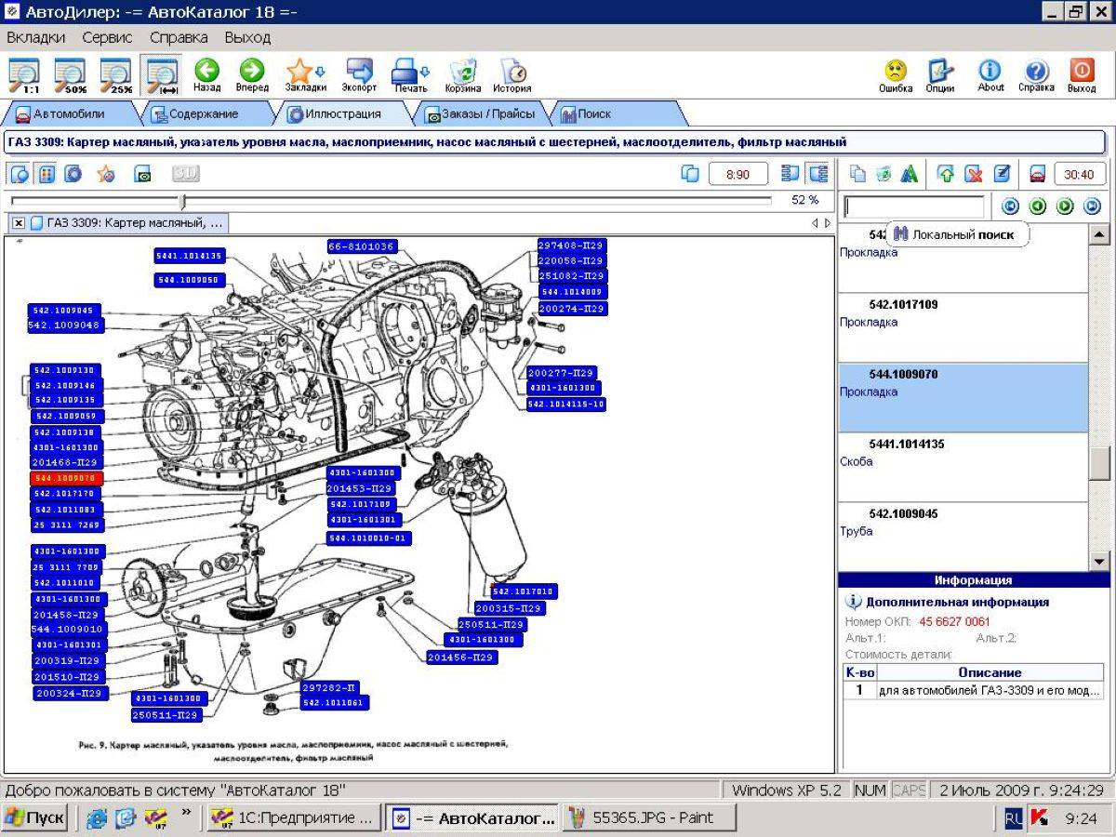Click the local search input field
Image resolution: width=1116 pixels, height=837 pixels.
(913, 206)
